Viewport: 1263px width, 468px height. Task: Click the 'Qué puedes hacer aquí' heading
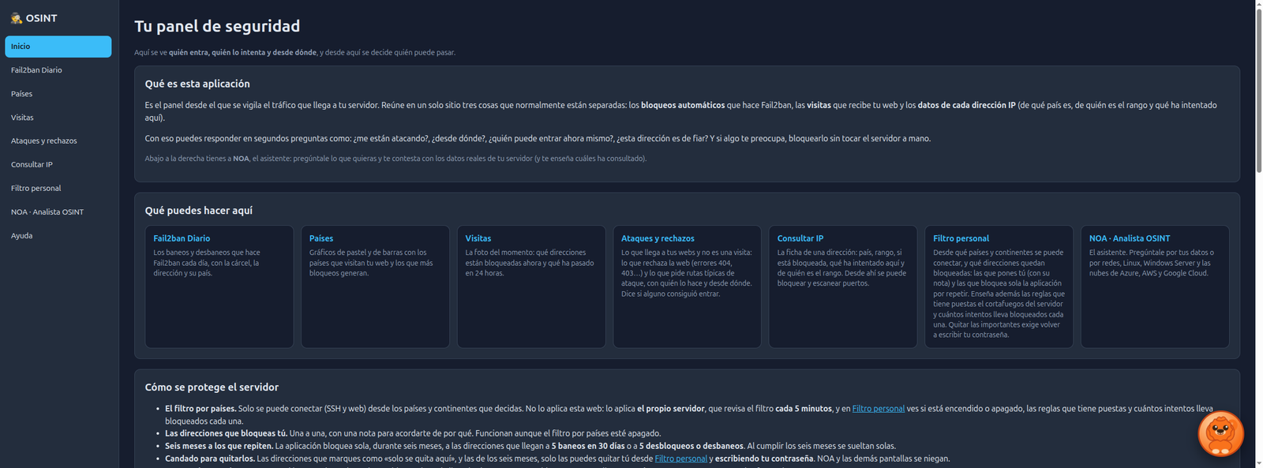click(199, 211)
